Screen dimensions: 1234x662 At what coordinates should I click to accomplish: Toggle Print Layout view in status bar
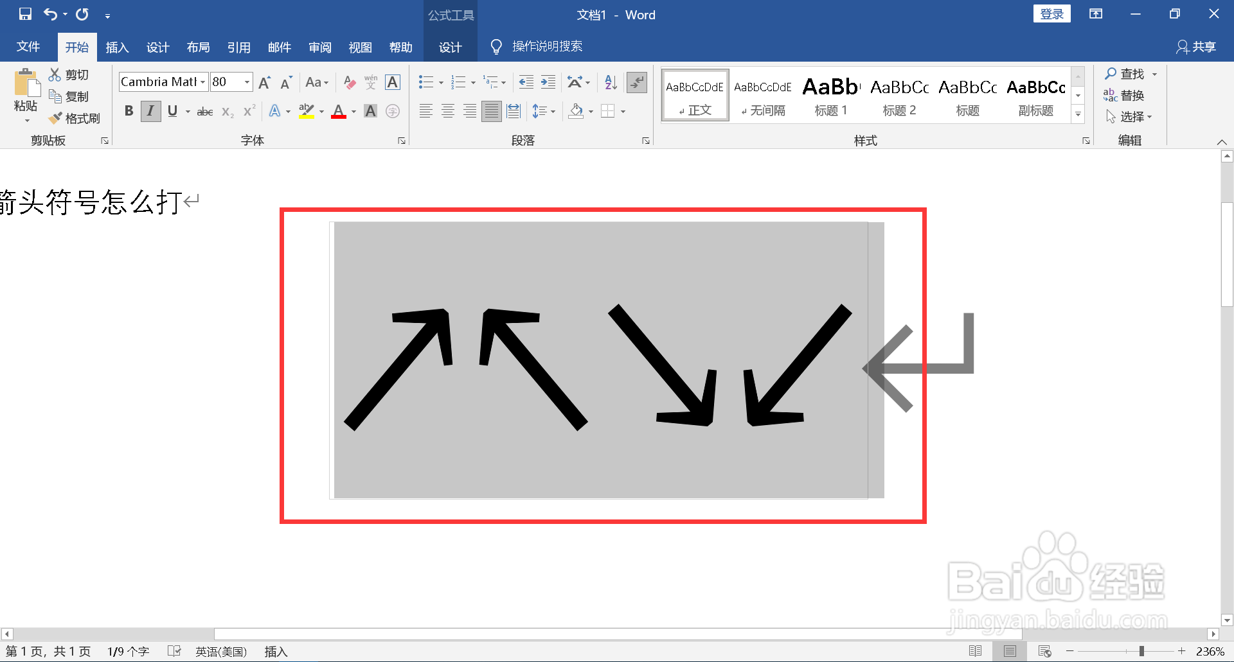point(1010,651)
